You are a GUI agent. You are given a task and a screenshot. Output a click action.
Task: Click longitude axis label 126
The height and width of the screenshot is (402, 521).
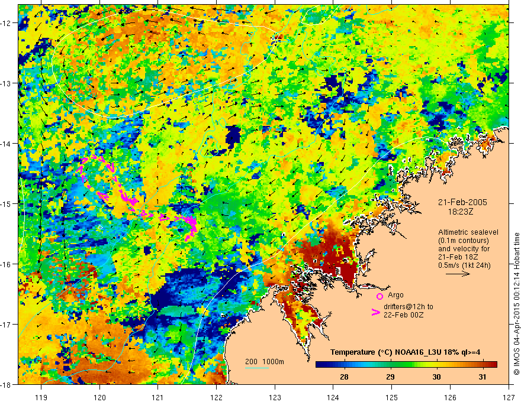[x=450, y=397]
